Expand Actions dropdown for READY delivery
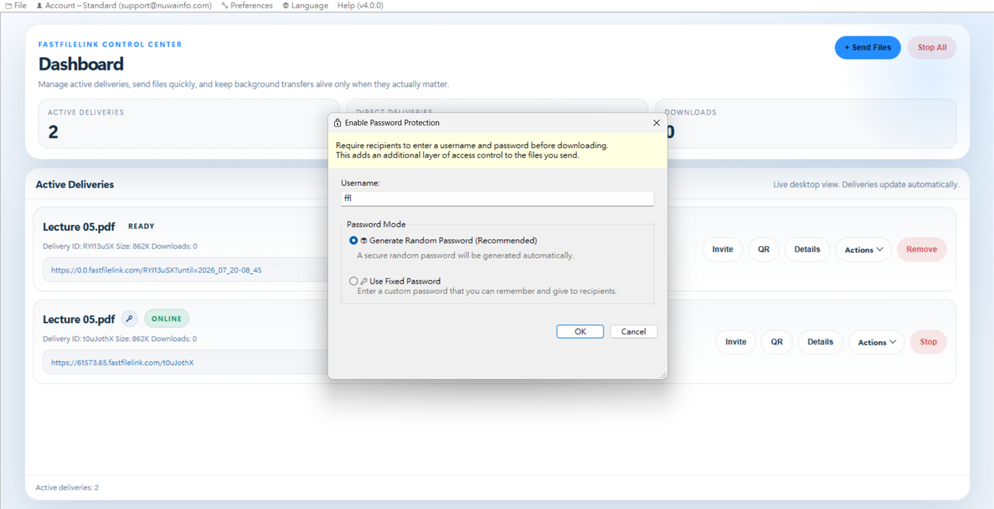This screenshot has width=994, height=509. pos(863,249)
